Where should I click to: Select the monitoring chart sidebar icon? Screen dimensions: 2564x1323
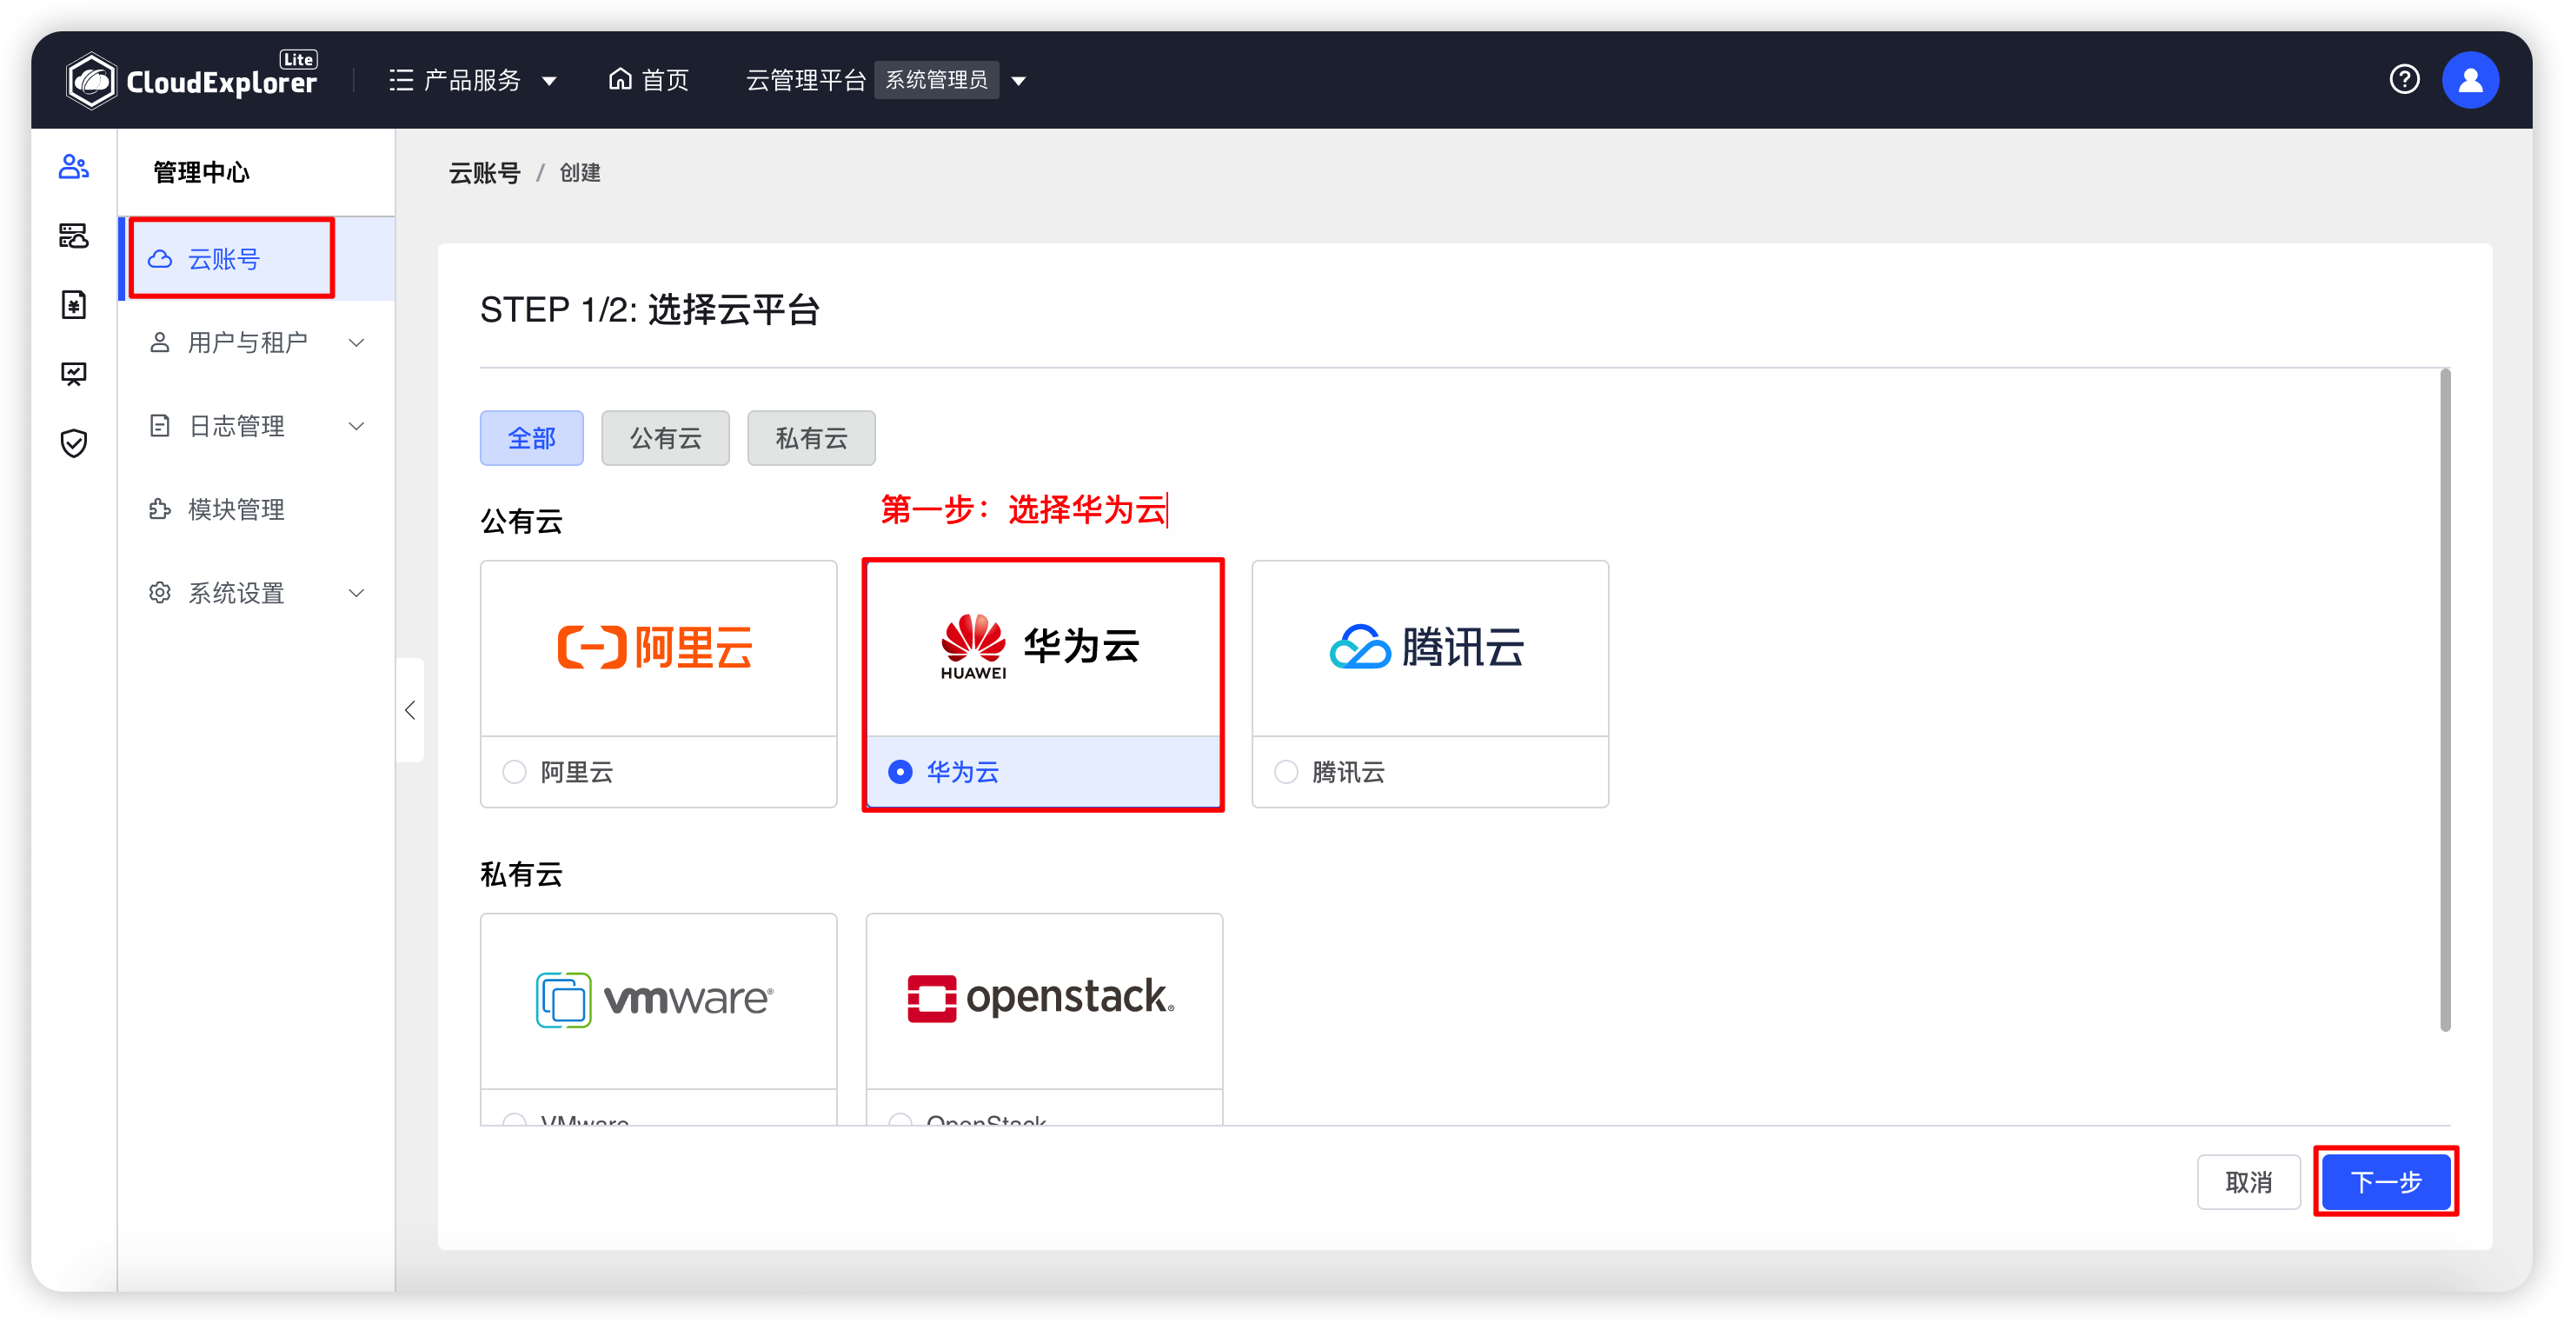click(74, 375)
